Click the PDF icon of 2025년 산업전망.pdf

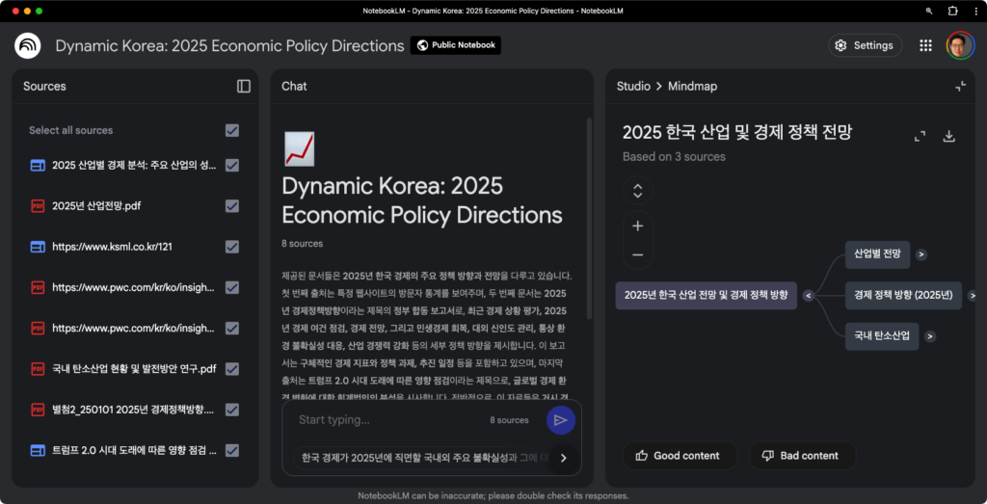(38, 206)
